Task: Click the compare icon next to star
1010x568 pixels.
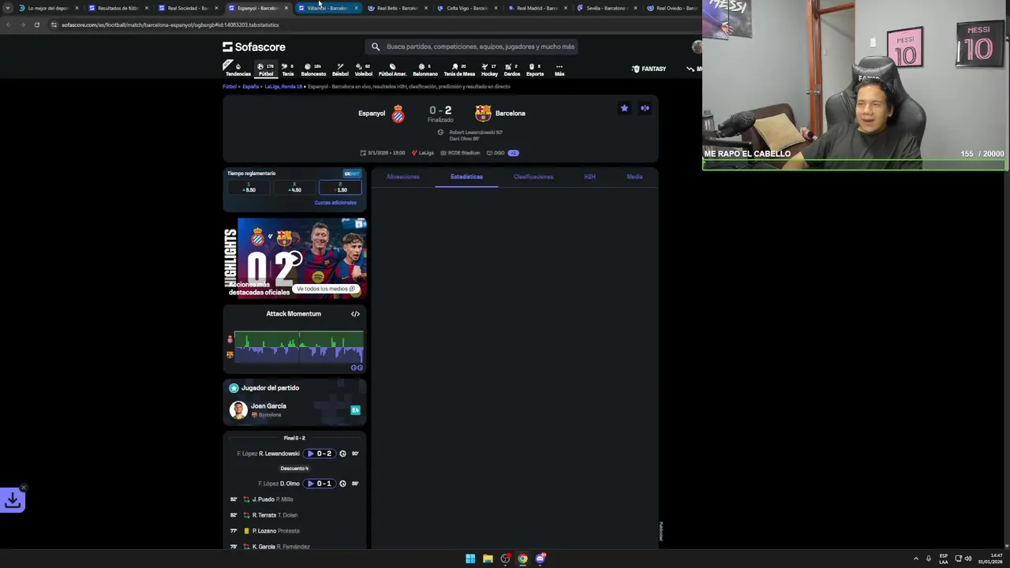Action: point(645,108)
